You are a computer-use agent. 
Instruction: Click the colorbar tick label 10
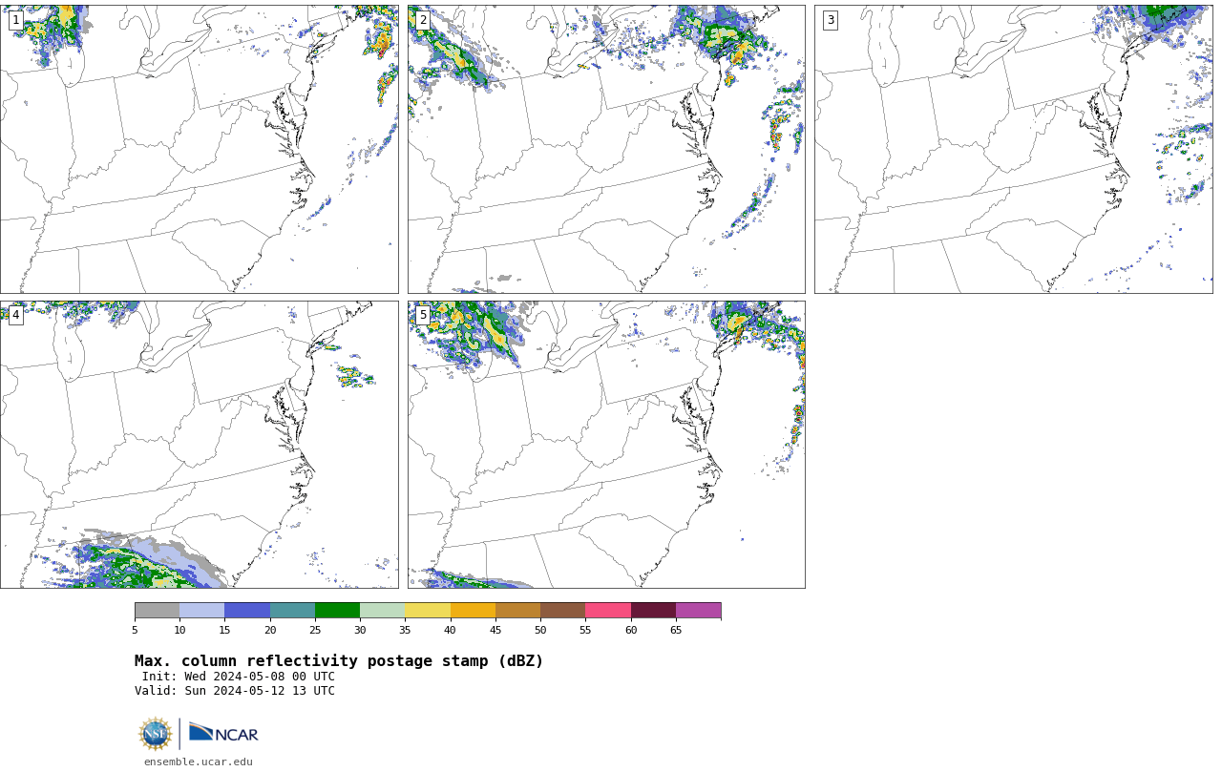179,630
